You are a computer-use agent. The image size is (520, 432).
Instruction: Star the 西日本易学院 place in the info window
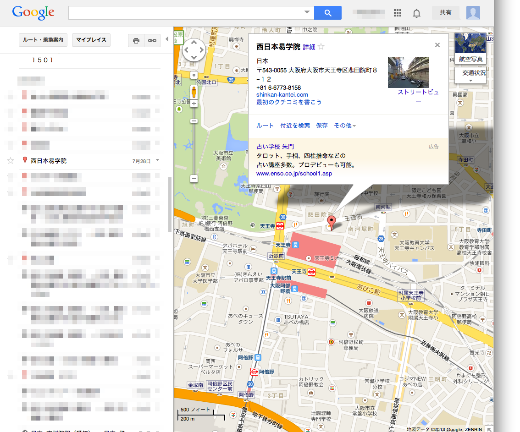tap(321, 47)
